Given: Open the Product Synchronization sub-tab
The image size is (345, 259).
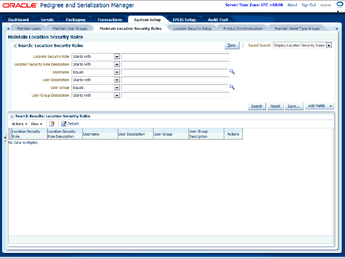Looking at the screenshot, I should click(x=243, y=28).
